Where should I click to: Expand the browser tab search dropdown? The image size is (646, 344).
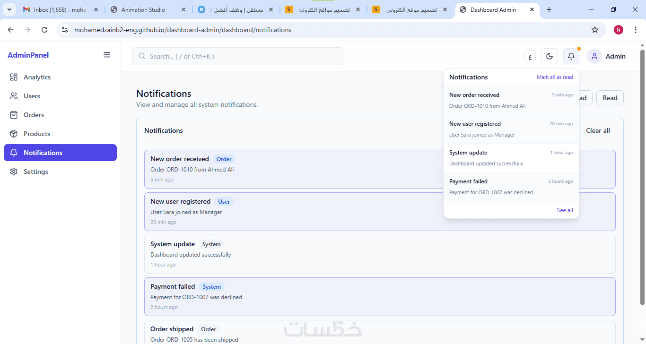(9, 9)
